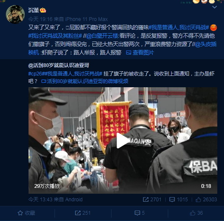Open the post options chevron at top right
Image resolution: width=224 pixels, height=221 pixels.
pos(215,7)
